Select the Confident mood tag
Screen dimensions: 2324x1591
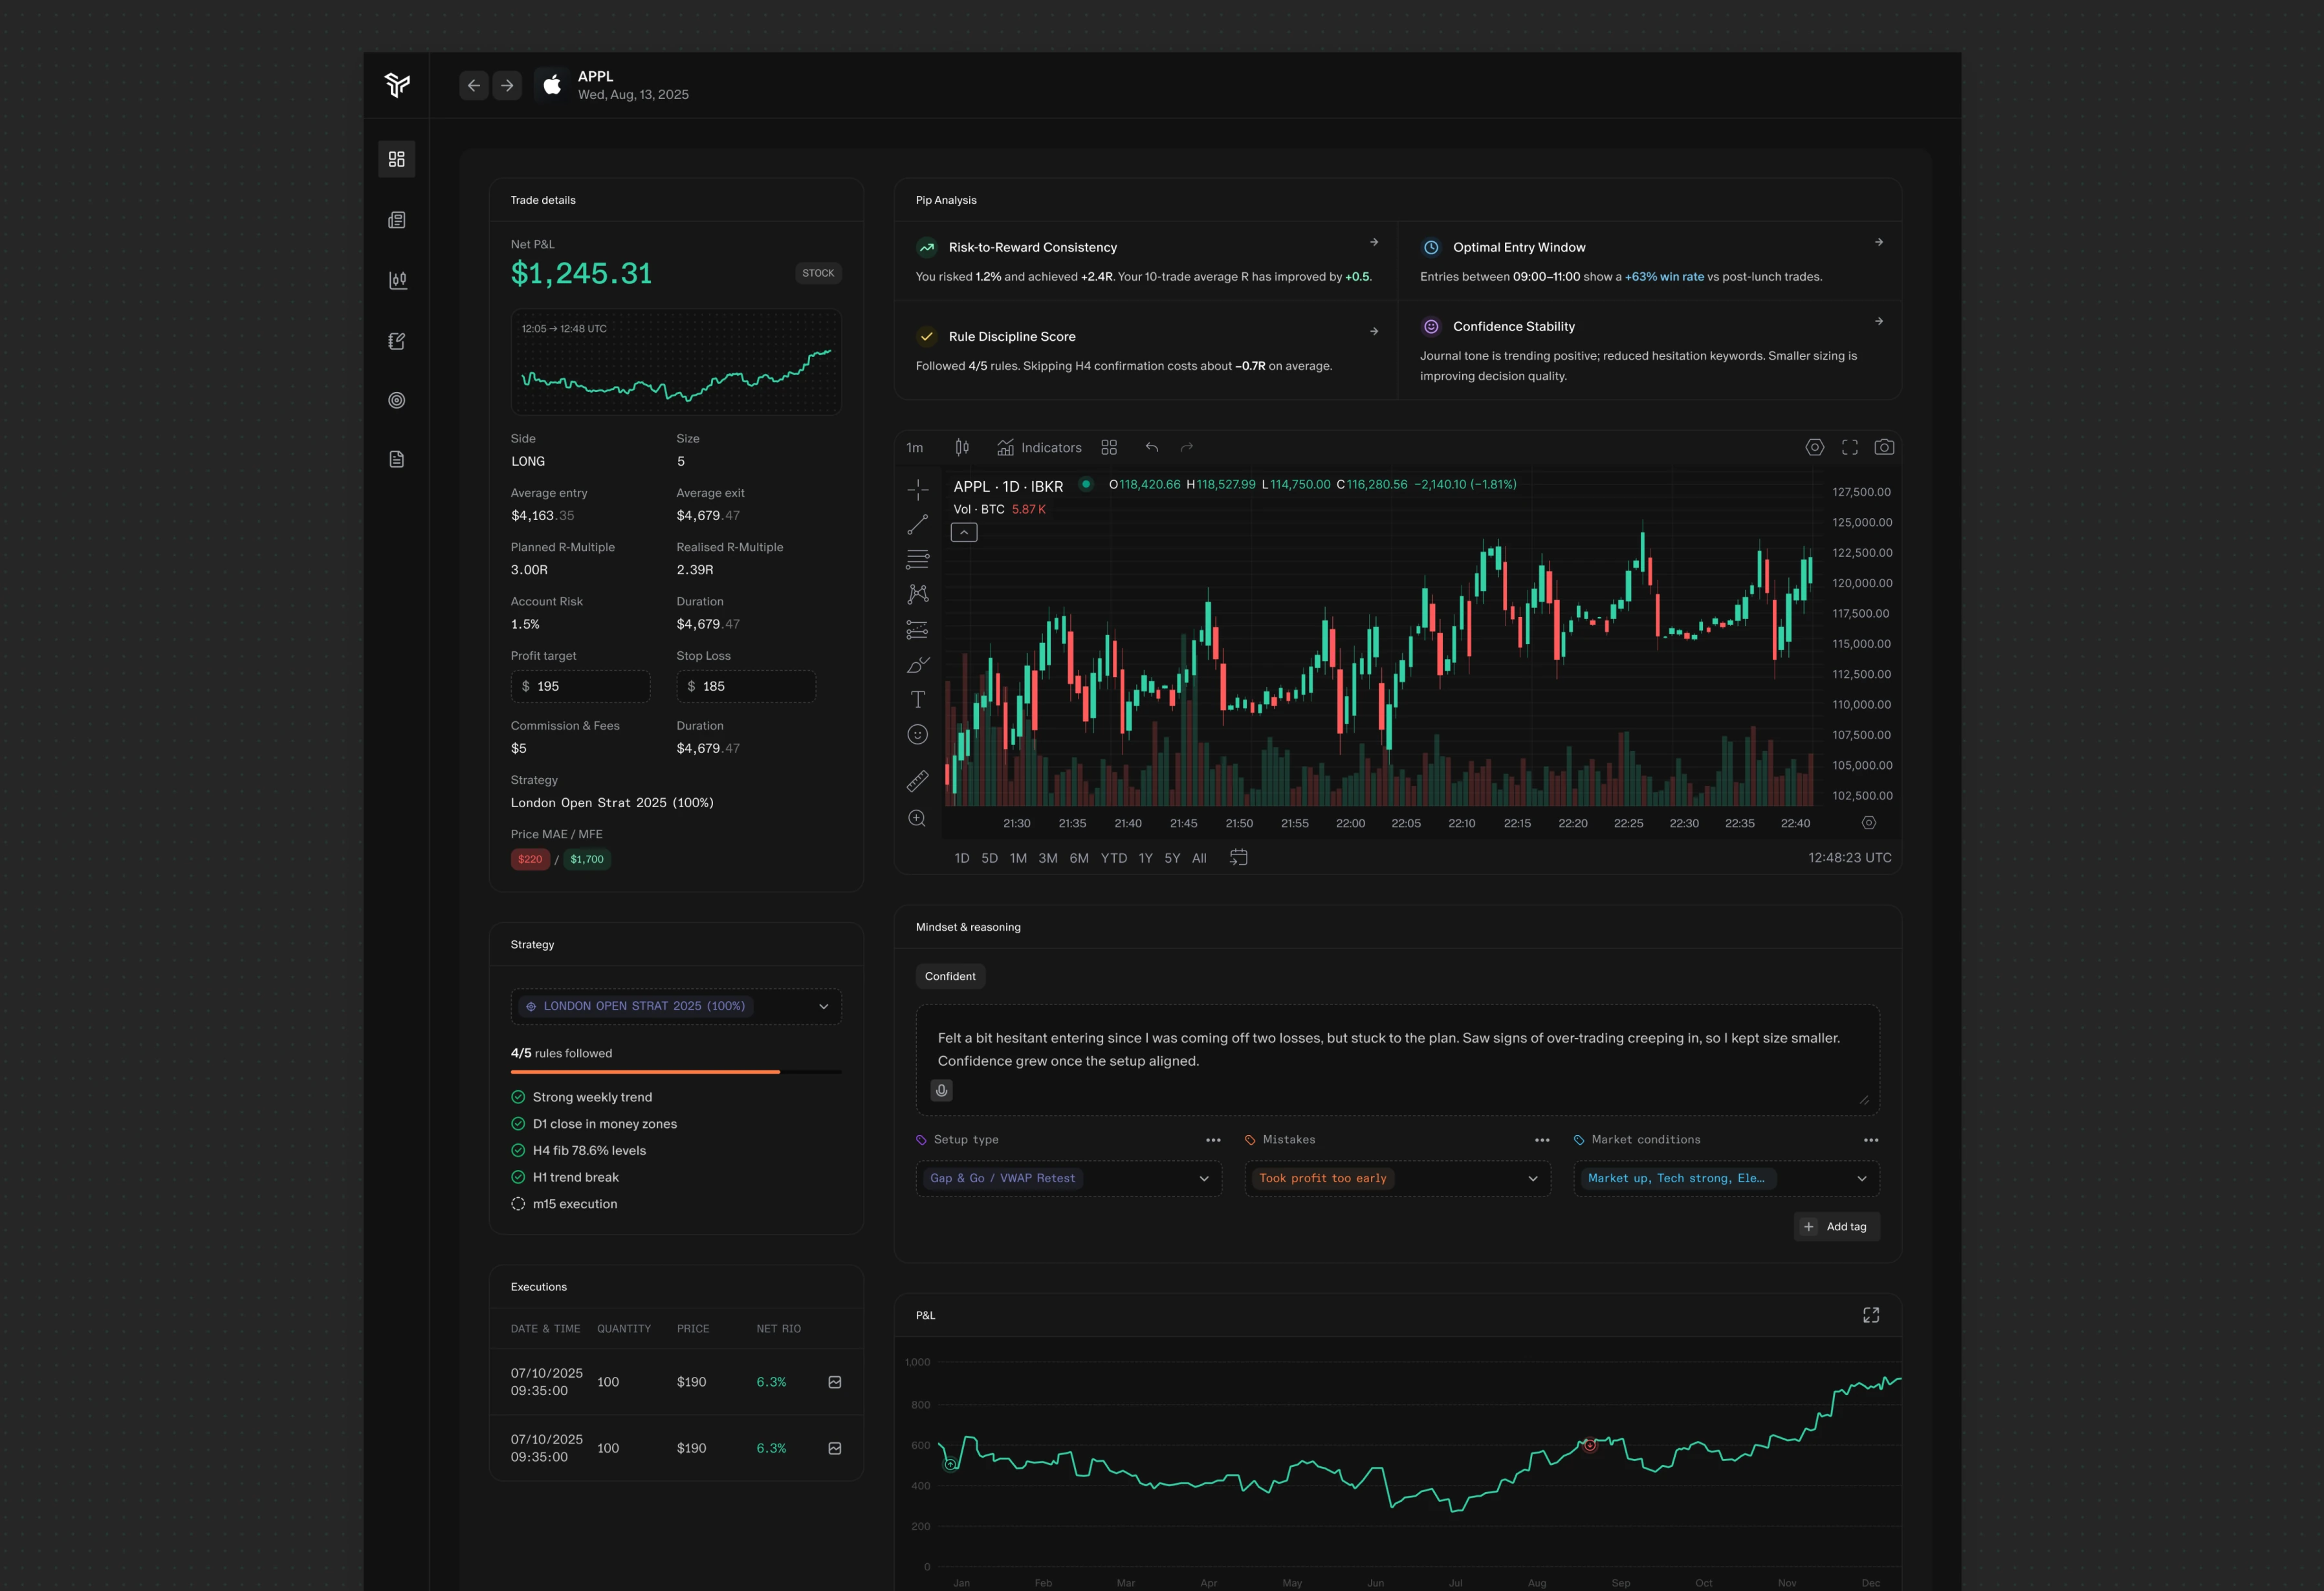(x=950, y=977)
